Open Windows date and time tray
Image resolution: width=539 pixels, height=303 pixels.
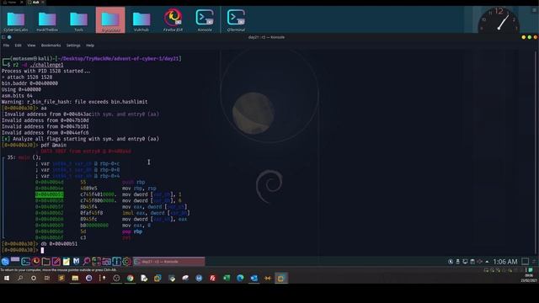pos(529,279)
